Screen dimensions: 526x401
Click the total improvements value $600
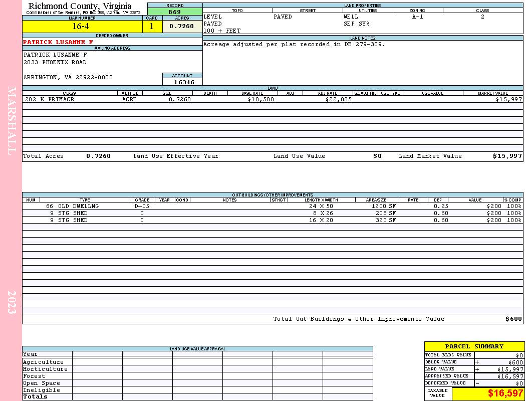coord(513,319)
